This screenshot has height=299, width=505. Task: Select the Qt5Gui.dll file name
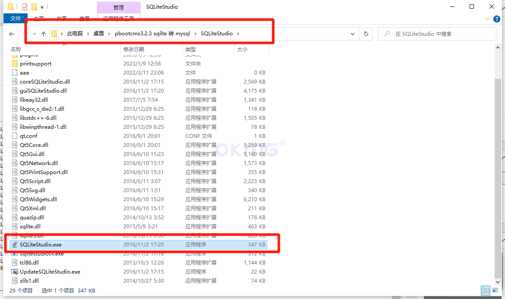[x=32, y=154]
